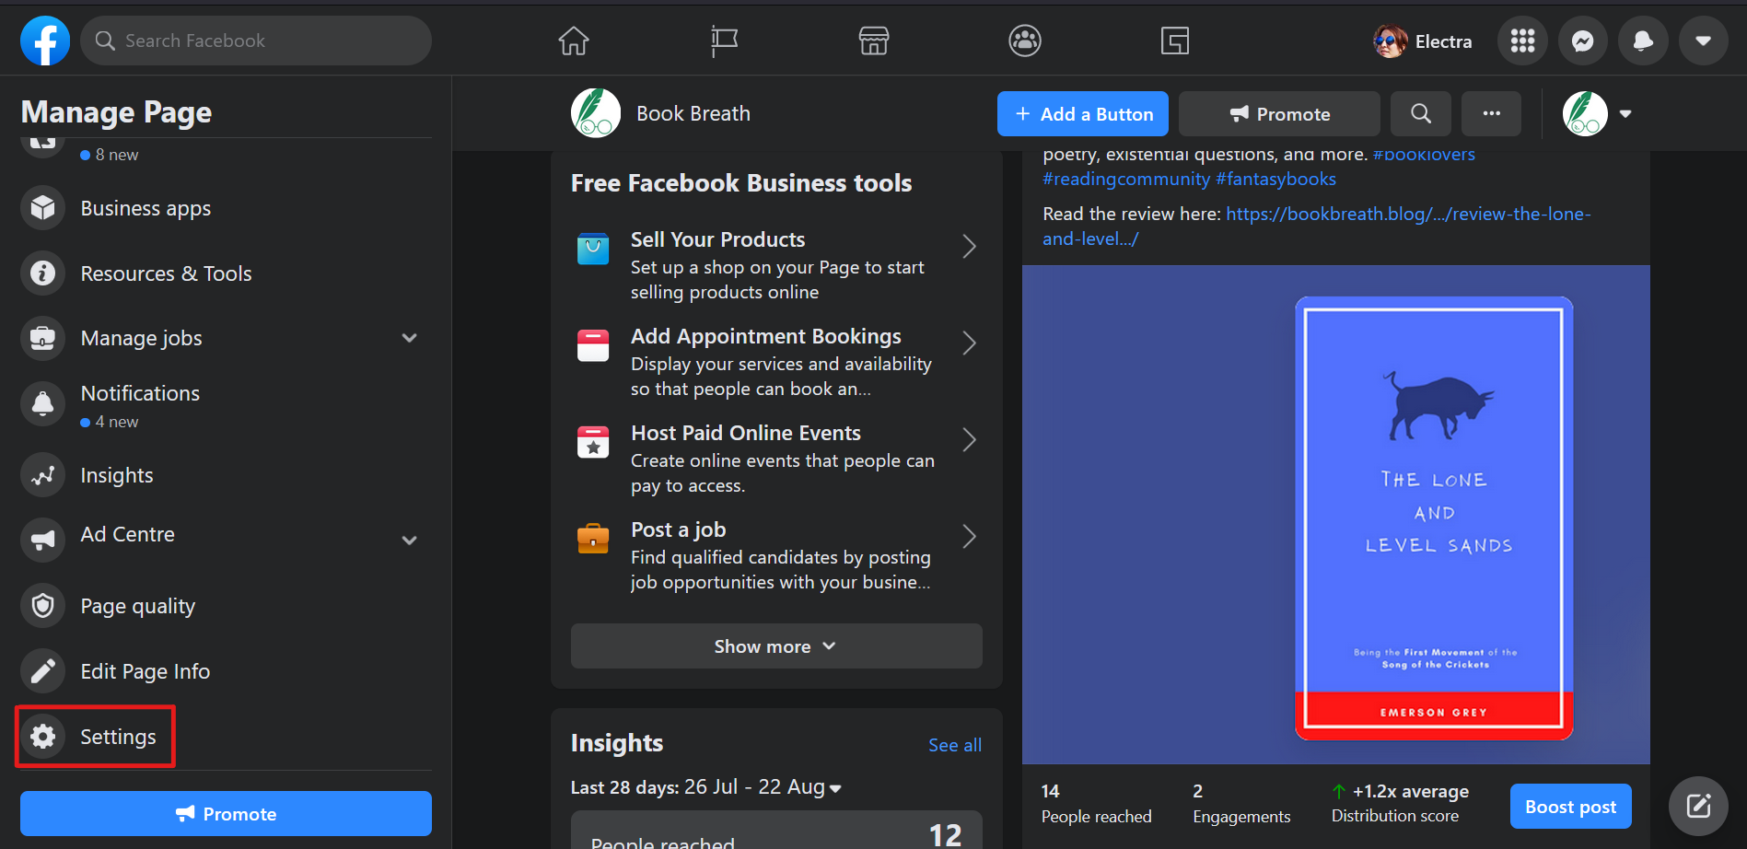Screen dimensions: 1747x849
Task: Click the Boost post button
Action: tap(1570, 807)
